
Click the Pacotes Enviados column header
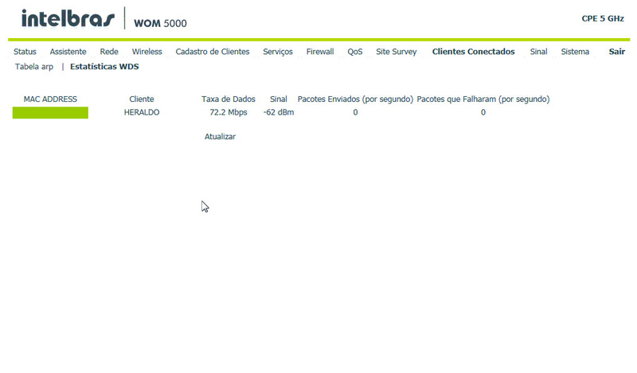[x=355, y=99]
